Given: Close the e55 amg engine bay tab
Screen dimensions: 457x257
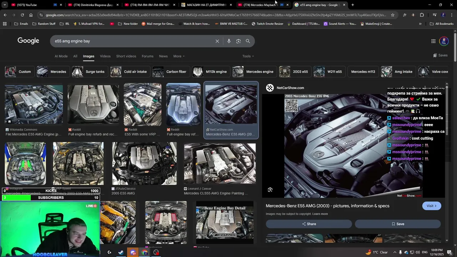Looking at the screenshot, I should coord(344,5).
